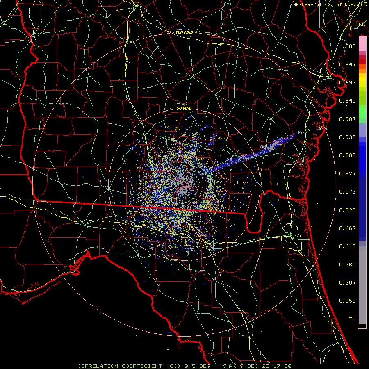Select the 0.307 scale value
This screenshot has width=369, height=369.
[x=347, y=283]
